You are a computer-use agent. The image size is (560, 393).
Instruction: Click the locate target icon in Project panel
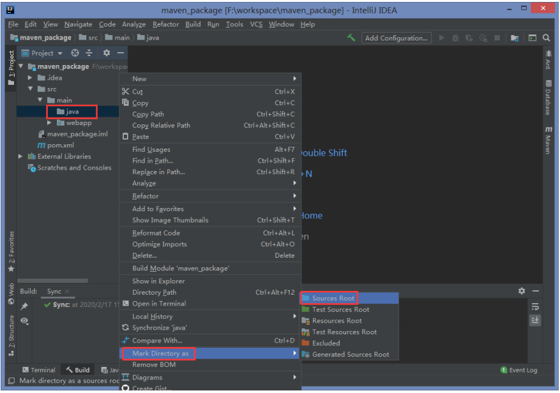[x=75, y=53]
